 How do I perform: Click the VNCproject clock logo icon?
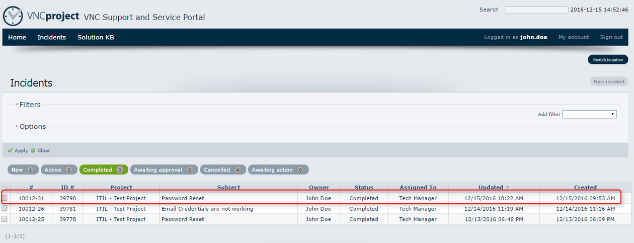pyautogui.click(x=13, y=16)
